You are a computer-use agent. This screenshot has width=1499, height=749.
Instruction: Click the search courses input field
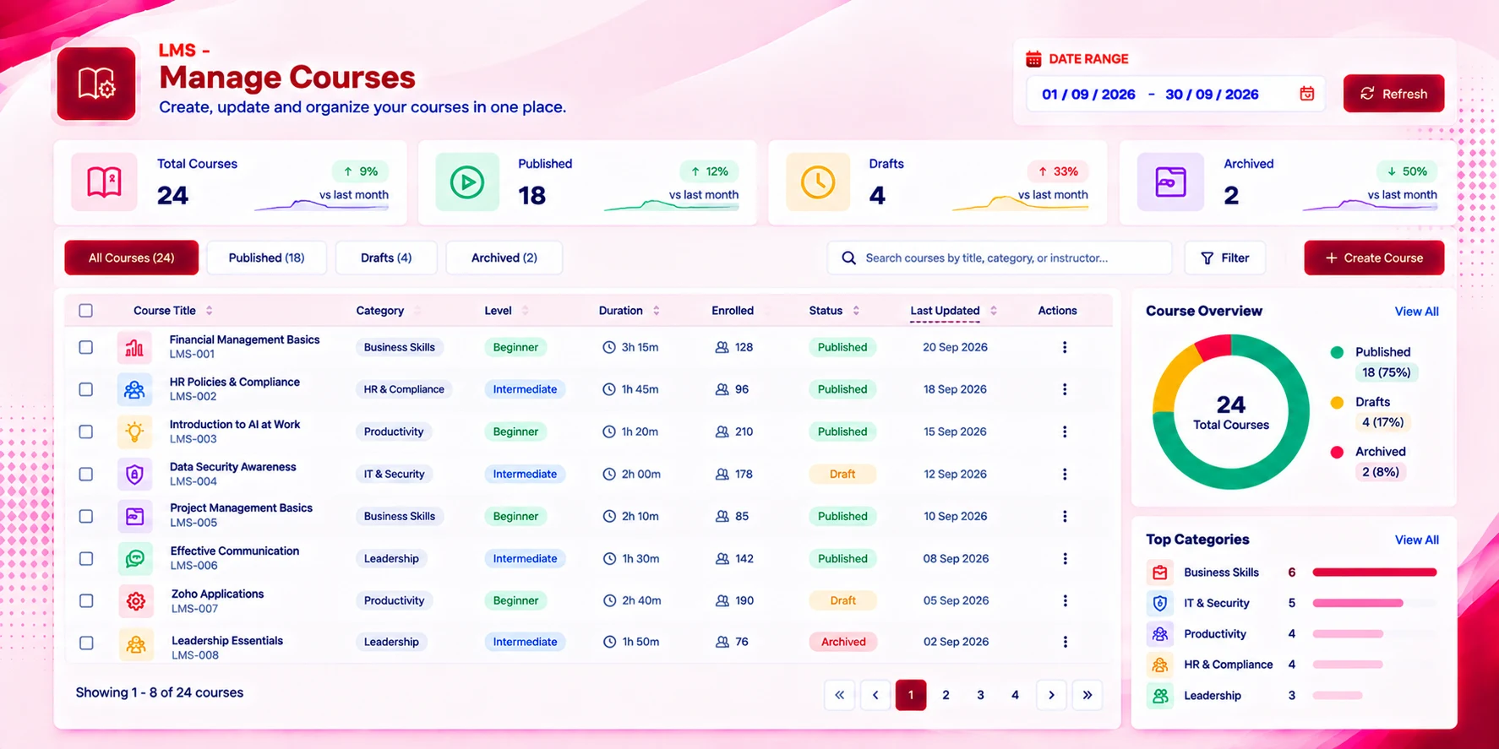pos(1000,258)
